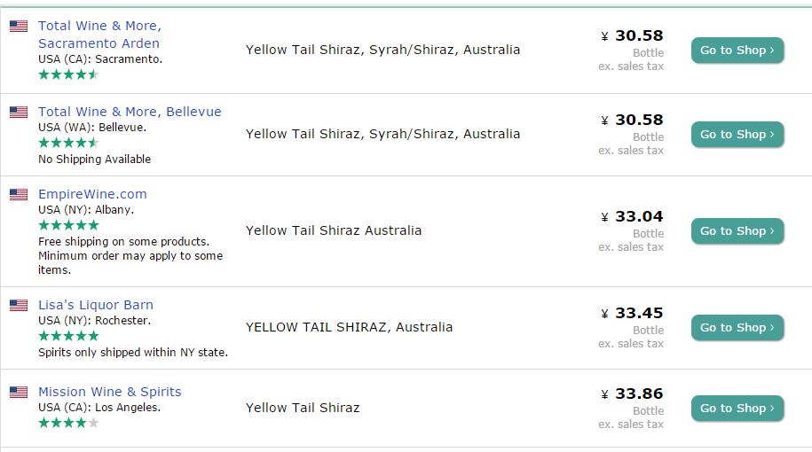Click the star rating for Lisa's Liquor Barn
Screen dimensions: 812x452
[x=68, y=336]
